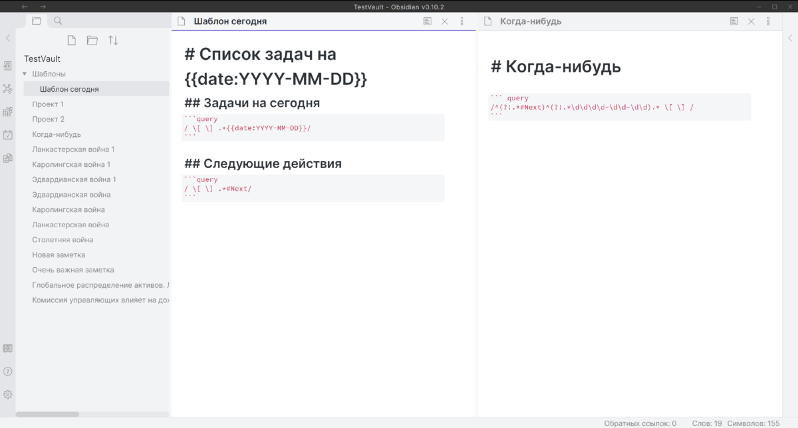This screenshot has width=798, height=428.
Task: Close the Когда-нибудь pane
Action: pyautogui.click(x=751, y=21)
